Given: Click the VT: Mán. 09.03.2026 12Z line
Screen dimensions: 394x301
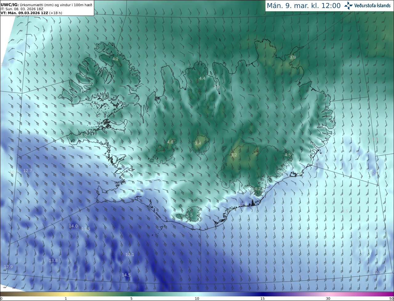Looking at the screenshot, I should [31, 13].
